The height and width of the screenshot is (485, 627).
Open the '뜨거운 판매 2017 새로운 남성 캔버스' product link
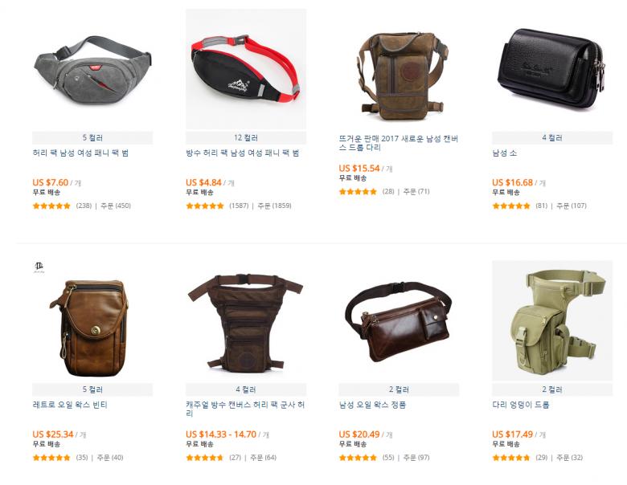coord(399,143)
